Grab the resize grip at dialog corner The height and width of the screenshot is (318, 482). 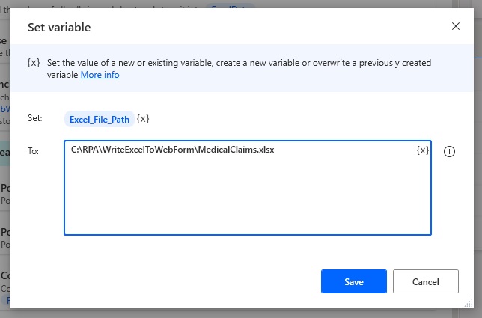click(x=469, y=303)
